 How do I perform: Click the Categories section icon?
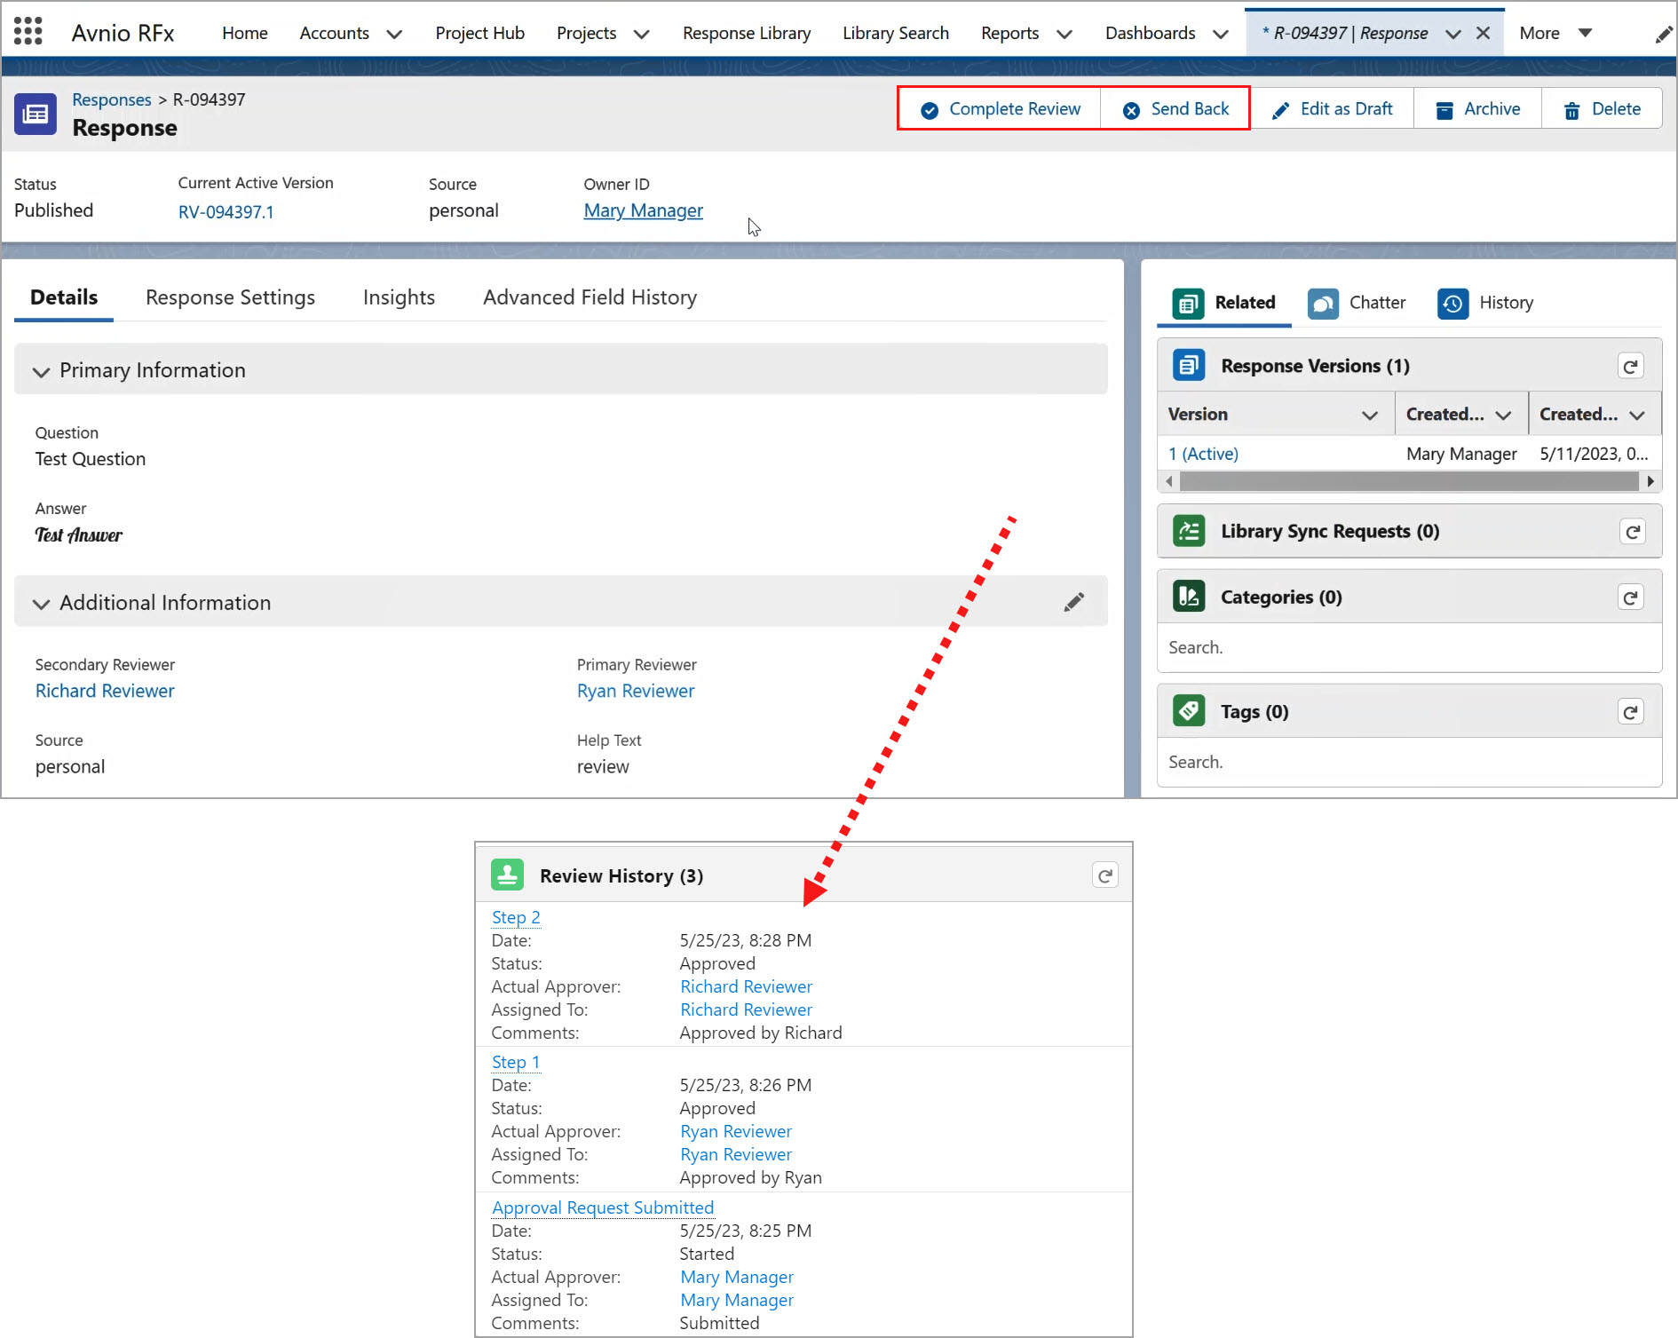pos(1189,596)
